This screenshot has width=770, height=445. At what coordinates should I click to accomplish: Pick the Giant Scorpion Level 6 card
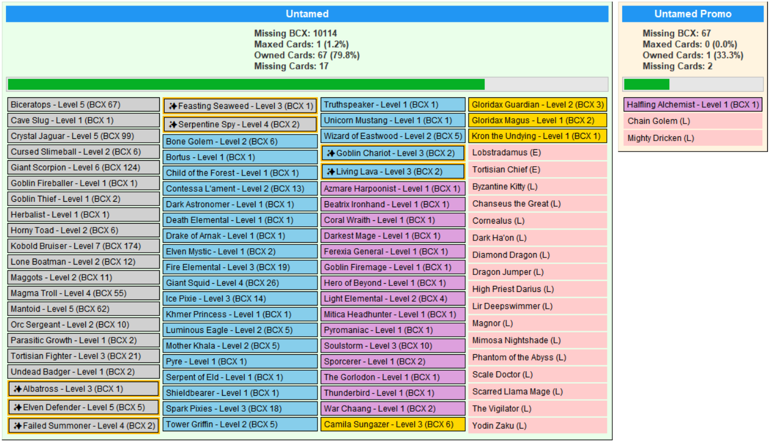(84, 167)
